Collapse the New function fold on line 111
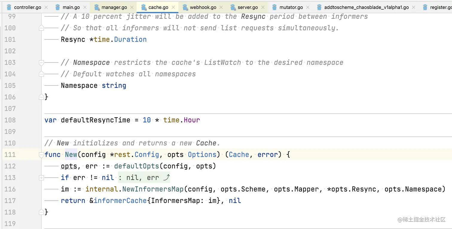 (41, 155)
